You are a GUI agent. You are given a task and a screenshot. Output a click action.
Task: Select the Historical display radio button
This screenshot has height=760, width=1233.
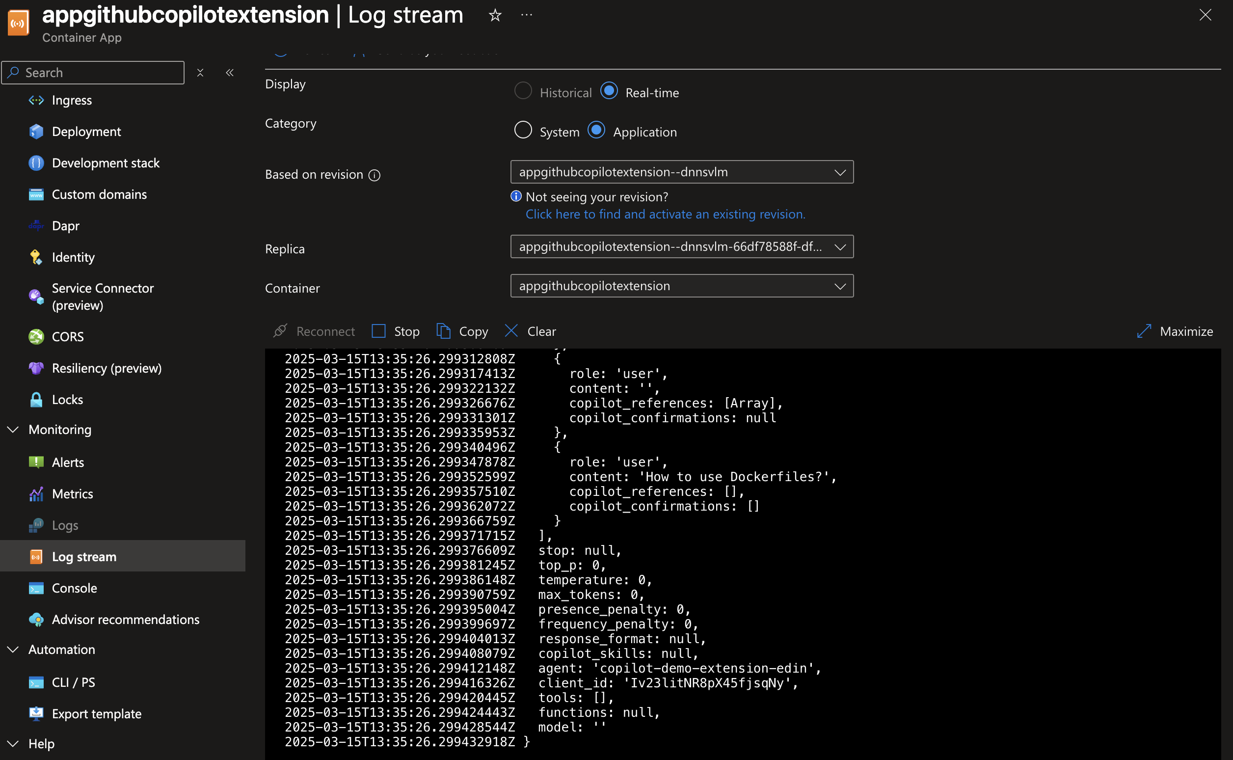523,91
